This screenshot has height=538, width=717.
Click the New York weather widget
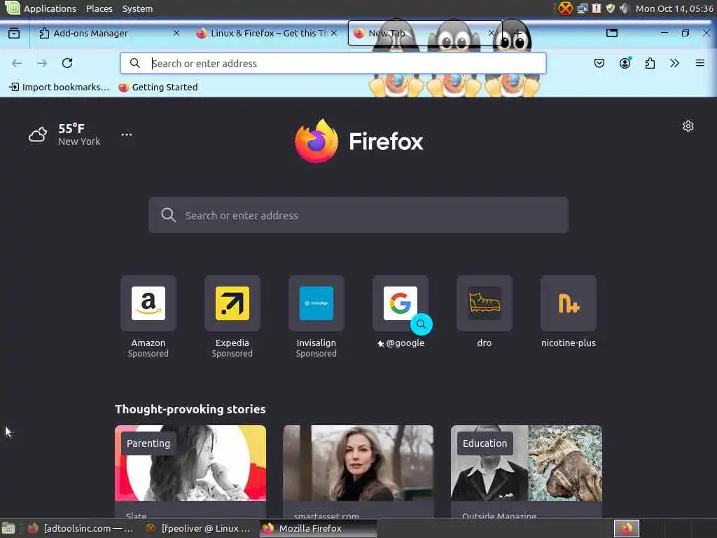click(x=64, y=134)
